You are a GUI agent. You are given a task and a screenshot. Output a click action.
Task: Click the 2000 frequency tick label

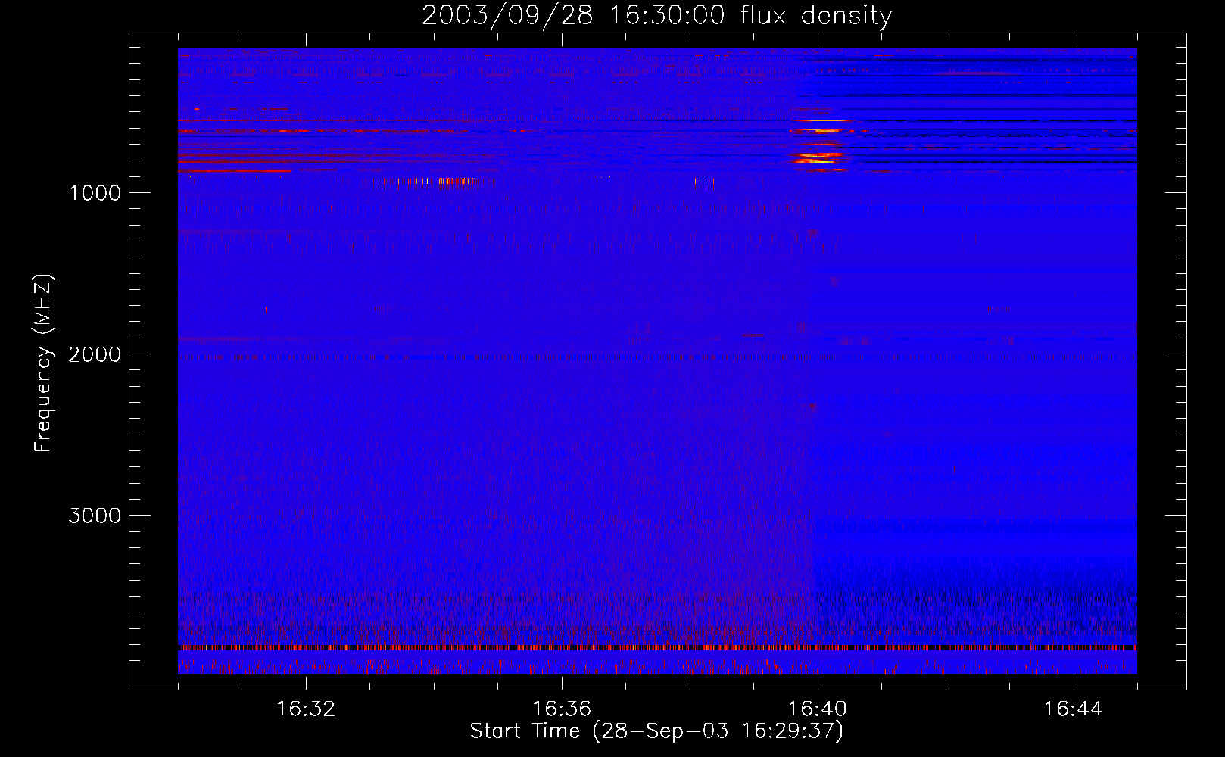(x=95, y=354)
